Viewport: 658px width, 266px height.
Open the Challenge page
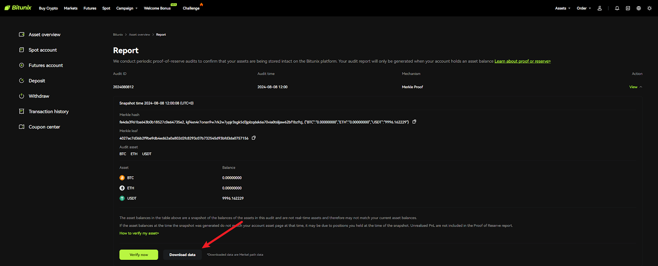(191, 8)
